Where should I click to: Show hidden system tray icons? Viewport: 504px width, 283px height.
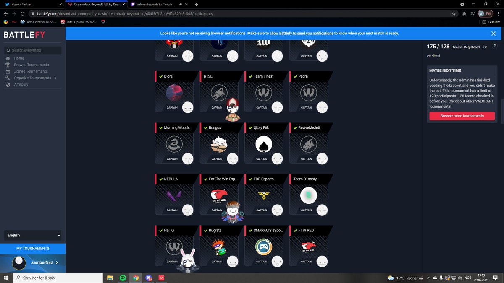pyautogui.click(x=429, y=278)
